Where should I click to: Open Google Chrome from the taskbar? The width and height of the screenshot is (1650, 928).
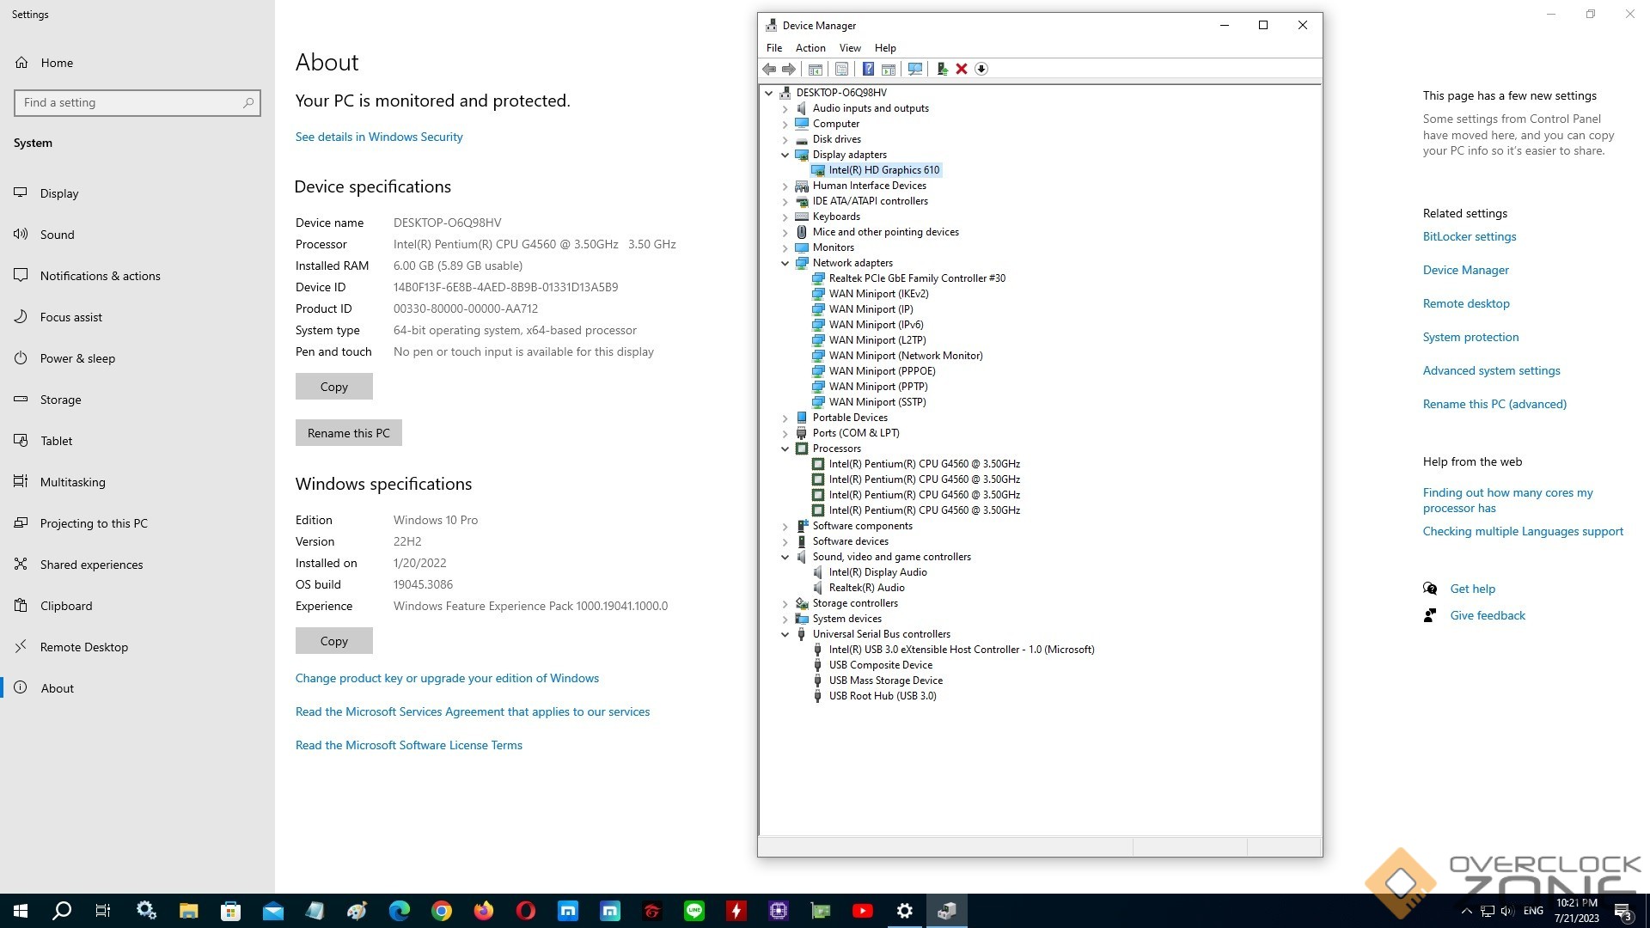pyautogui.click(x=442, y=911)
